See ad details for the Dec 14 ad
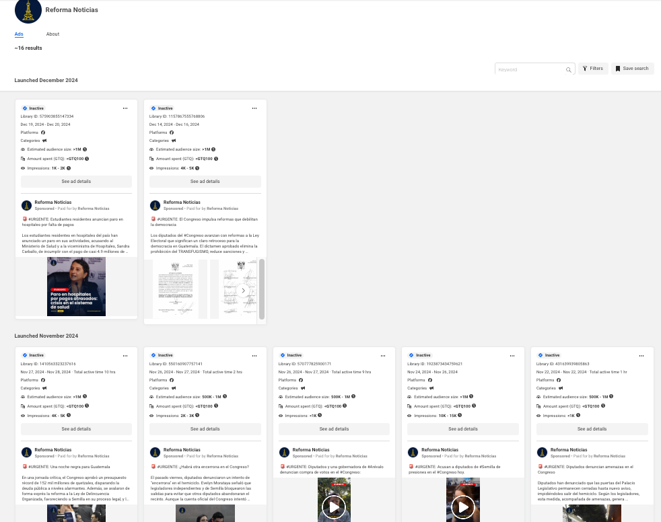 [205, 182]
